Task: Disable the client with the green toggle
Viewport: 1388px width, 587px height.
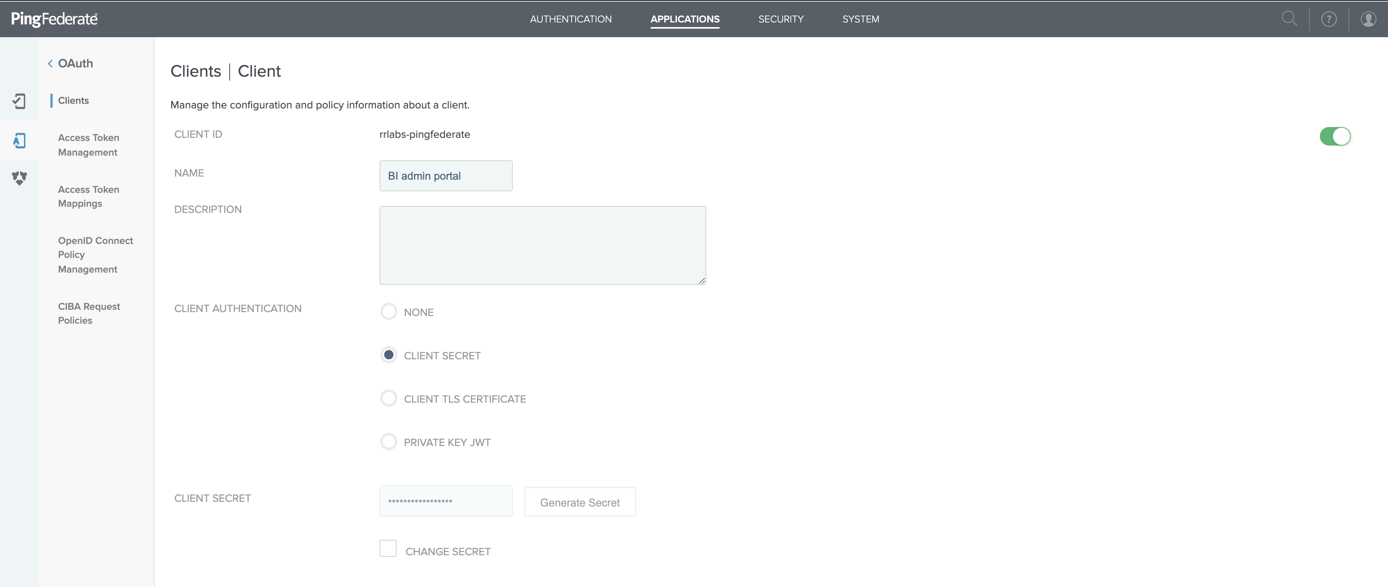Action: (x=1335, y=136)
